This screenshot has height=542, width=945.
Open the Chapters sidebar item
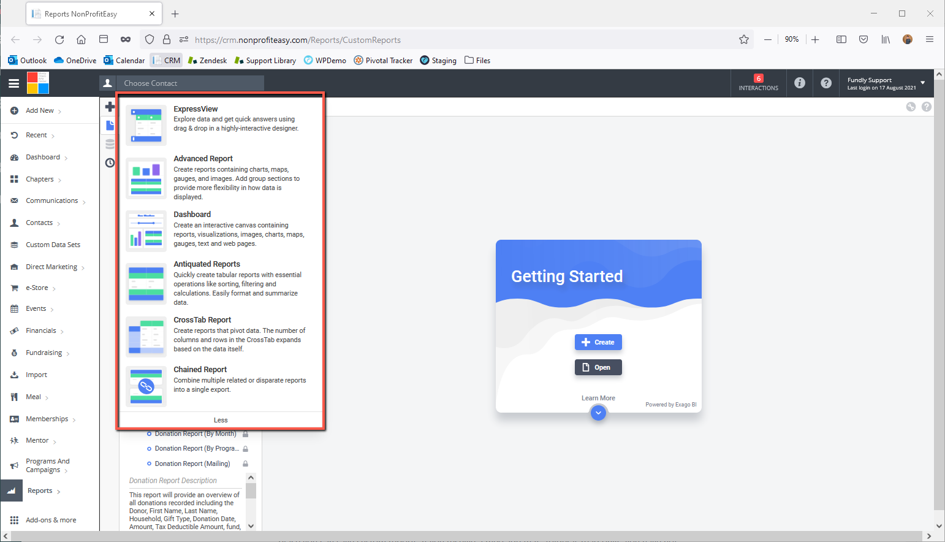pyautogui.click(x=40, y=180)
